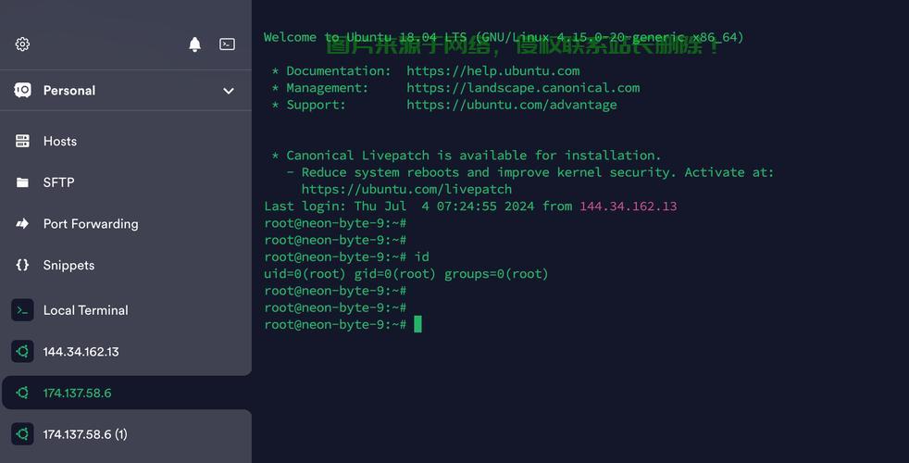
Task: Select the 174.137.58.6 (1) session
Action: (x=85, y=434)
